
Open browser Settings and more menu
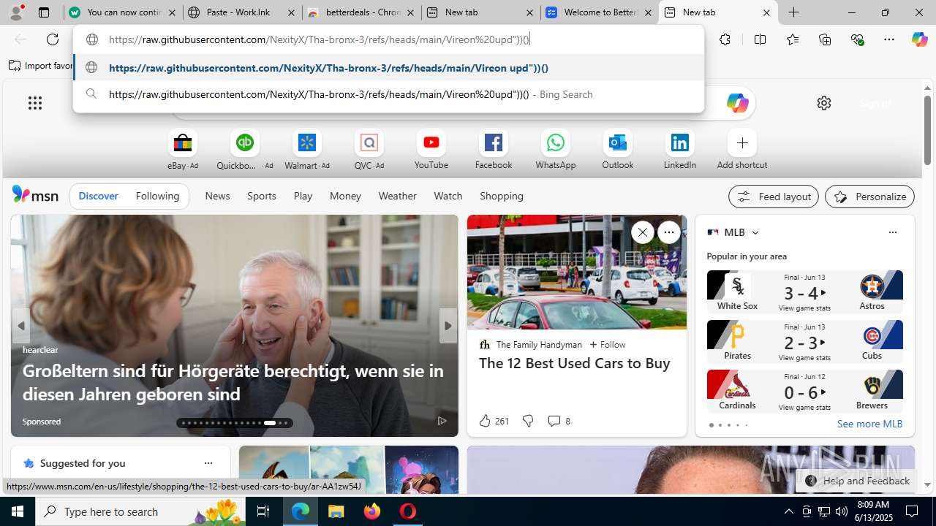click(x=889, y=39)
